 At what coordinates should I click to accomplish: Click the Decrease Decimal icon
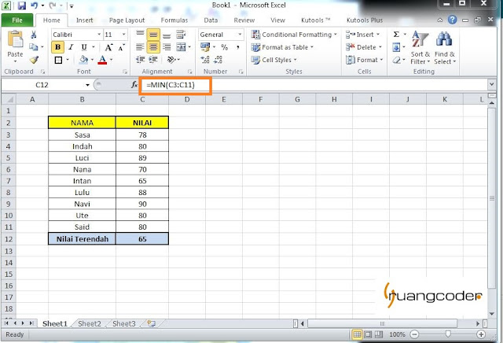[218, 60]
